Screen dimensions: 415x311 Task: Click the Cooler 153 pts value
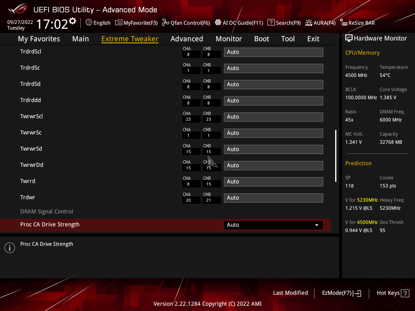[388, 186]
